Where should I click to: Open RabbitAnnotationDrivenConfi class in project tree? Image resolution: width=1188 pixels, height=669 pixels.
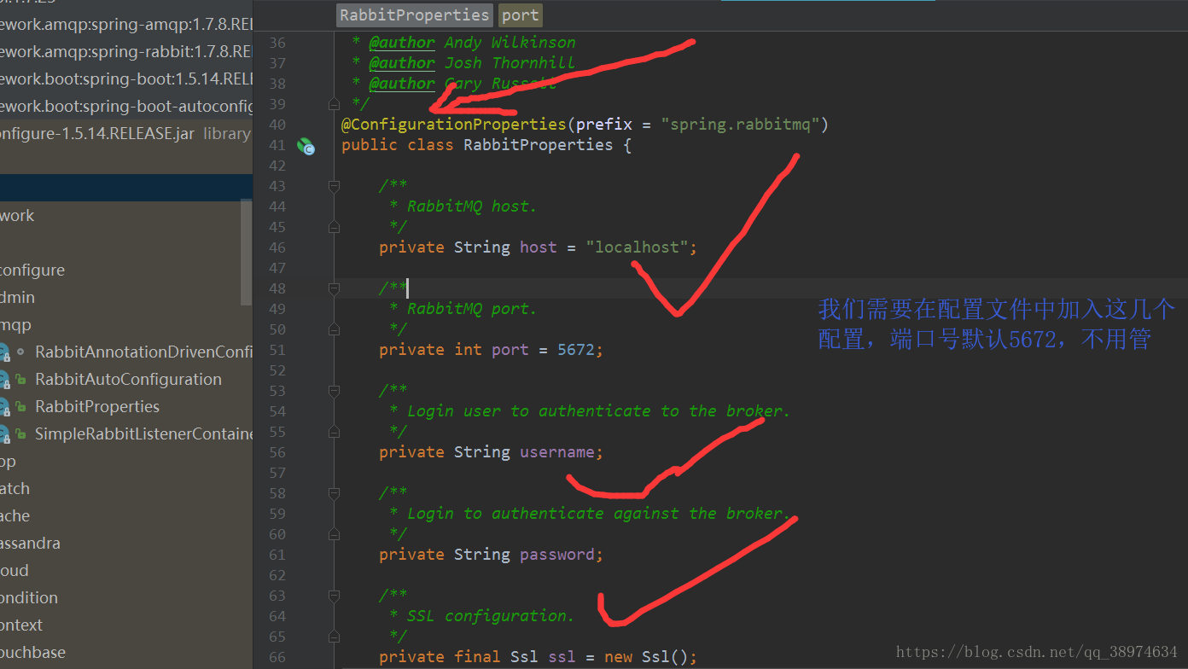[x=144, y=352]
